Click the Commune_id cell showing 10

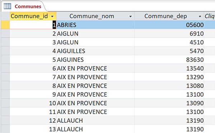pos(33,103)
